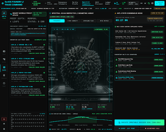Open the Consensus Telemetry tab
The width and height of the screenshot is (166, 132).
(x=63, y=3)
